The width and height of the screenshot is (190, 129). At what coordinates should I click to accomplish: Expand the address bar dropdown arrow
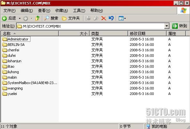click(x=167, y=26)
